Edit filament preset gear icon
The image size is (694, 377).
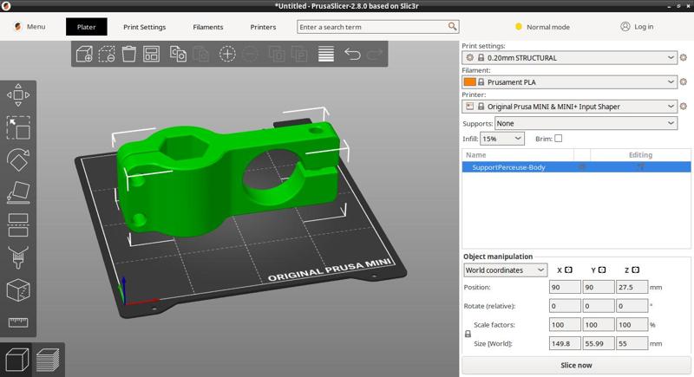(684, 81)
